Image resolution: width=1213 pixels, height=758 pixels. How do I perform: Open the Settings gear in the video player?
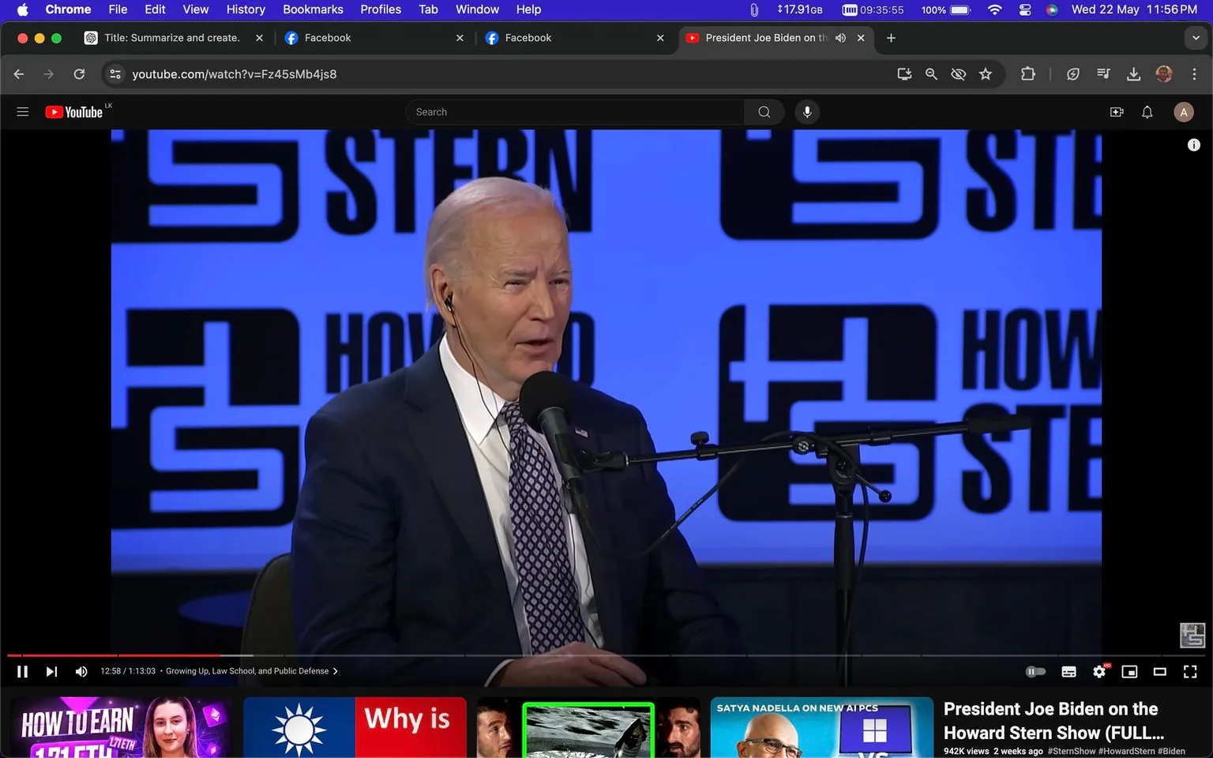[1098, 671]
